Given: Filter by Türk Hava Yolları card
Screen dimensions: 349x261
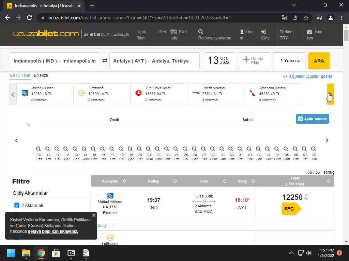Looking at the screenshot, I should coord(159,94).
